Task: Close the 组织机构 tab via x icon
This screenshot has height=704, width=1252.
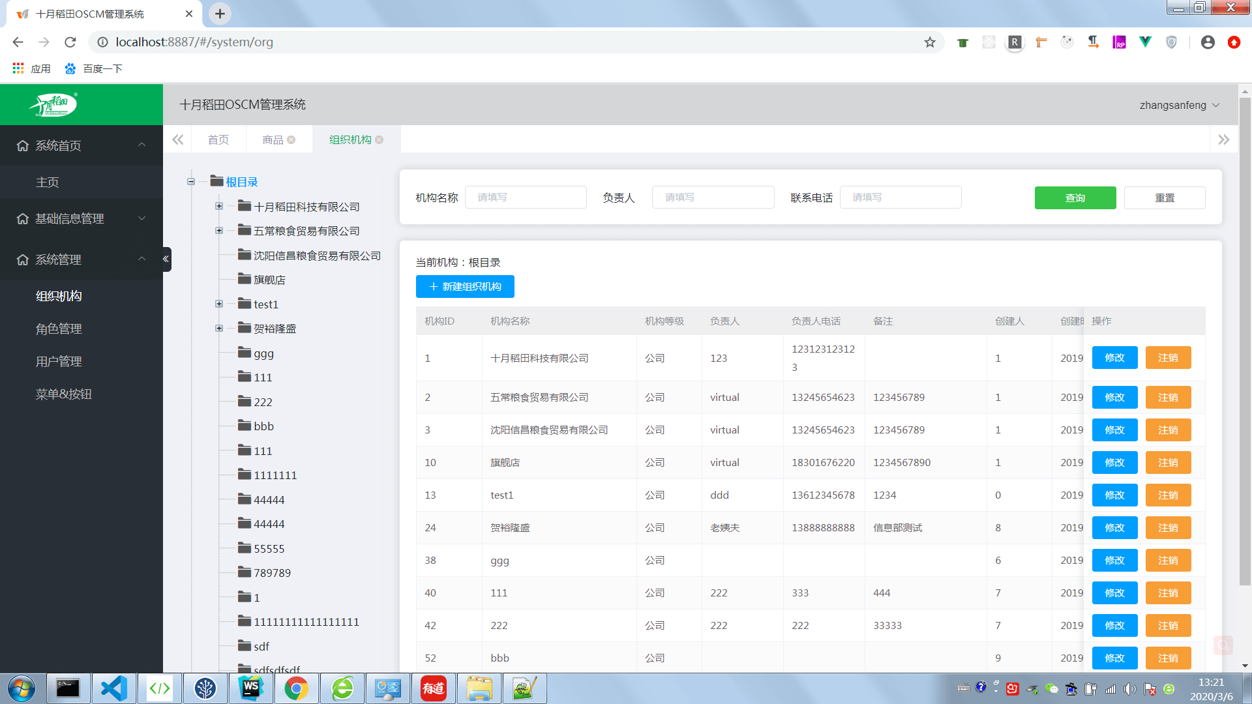Action: pos(380,139)
